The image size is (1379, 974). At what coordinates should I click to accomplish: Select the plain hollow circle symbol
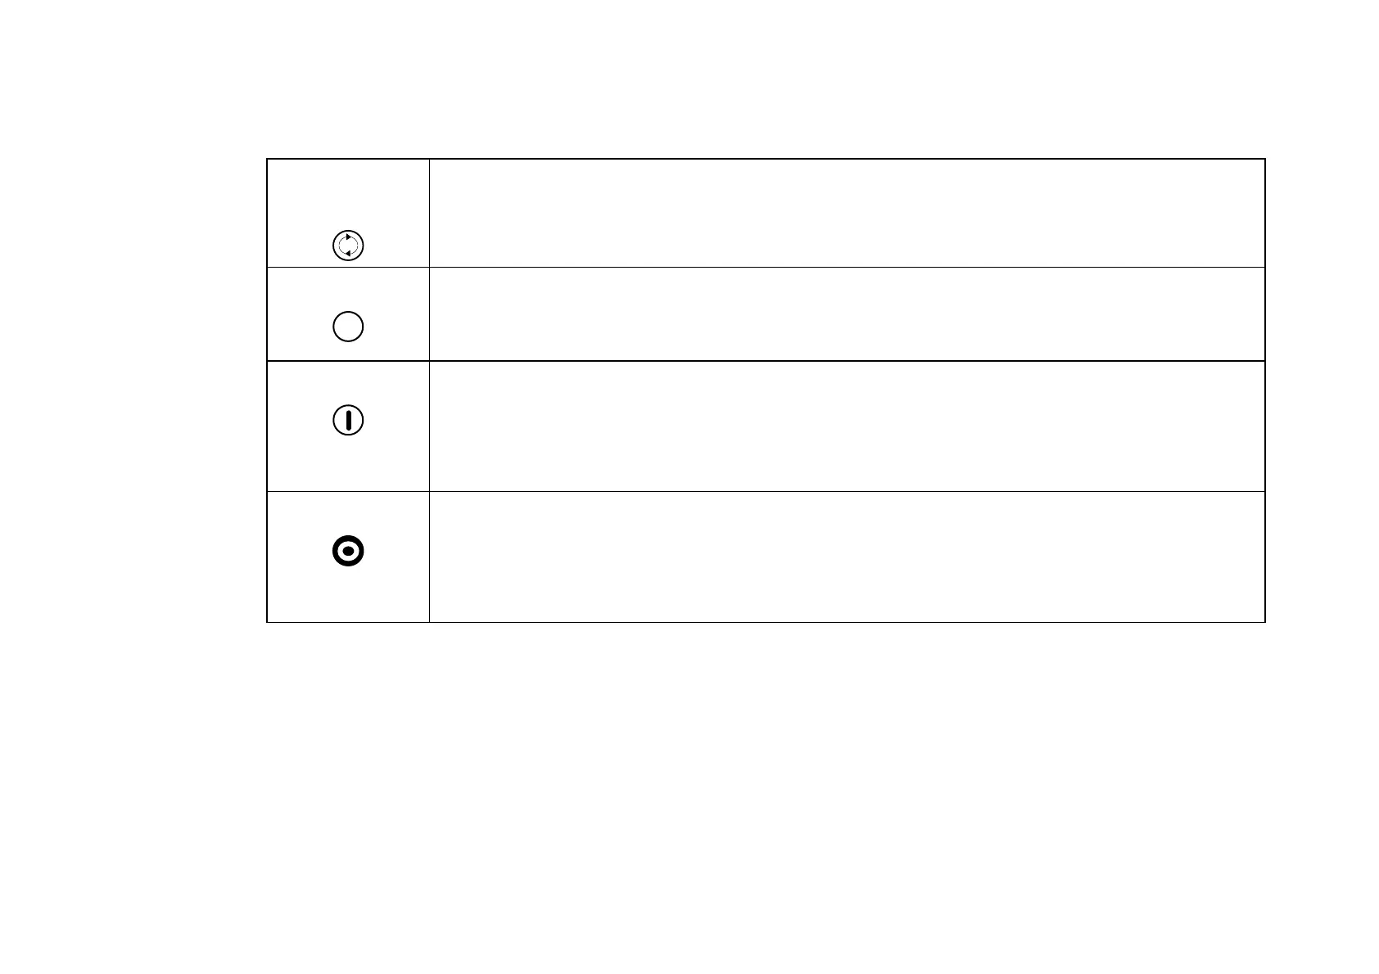348,327
